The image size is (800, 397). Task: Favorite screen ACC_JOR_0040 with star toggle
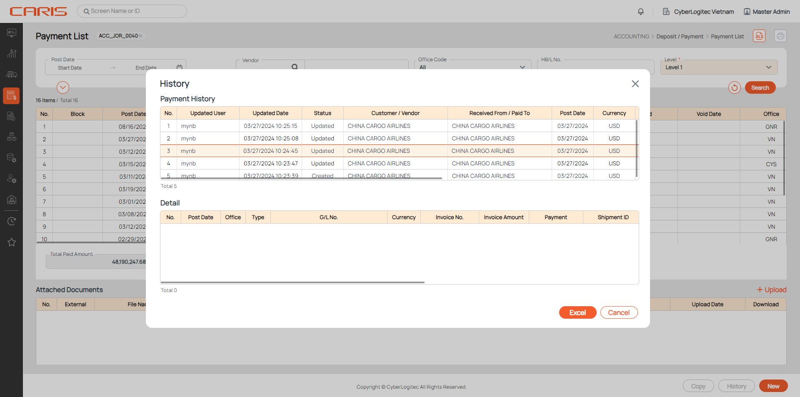pos(141,36)
